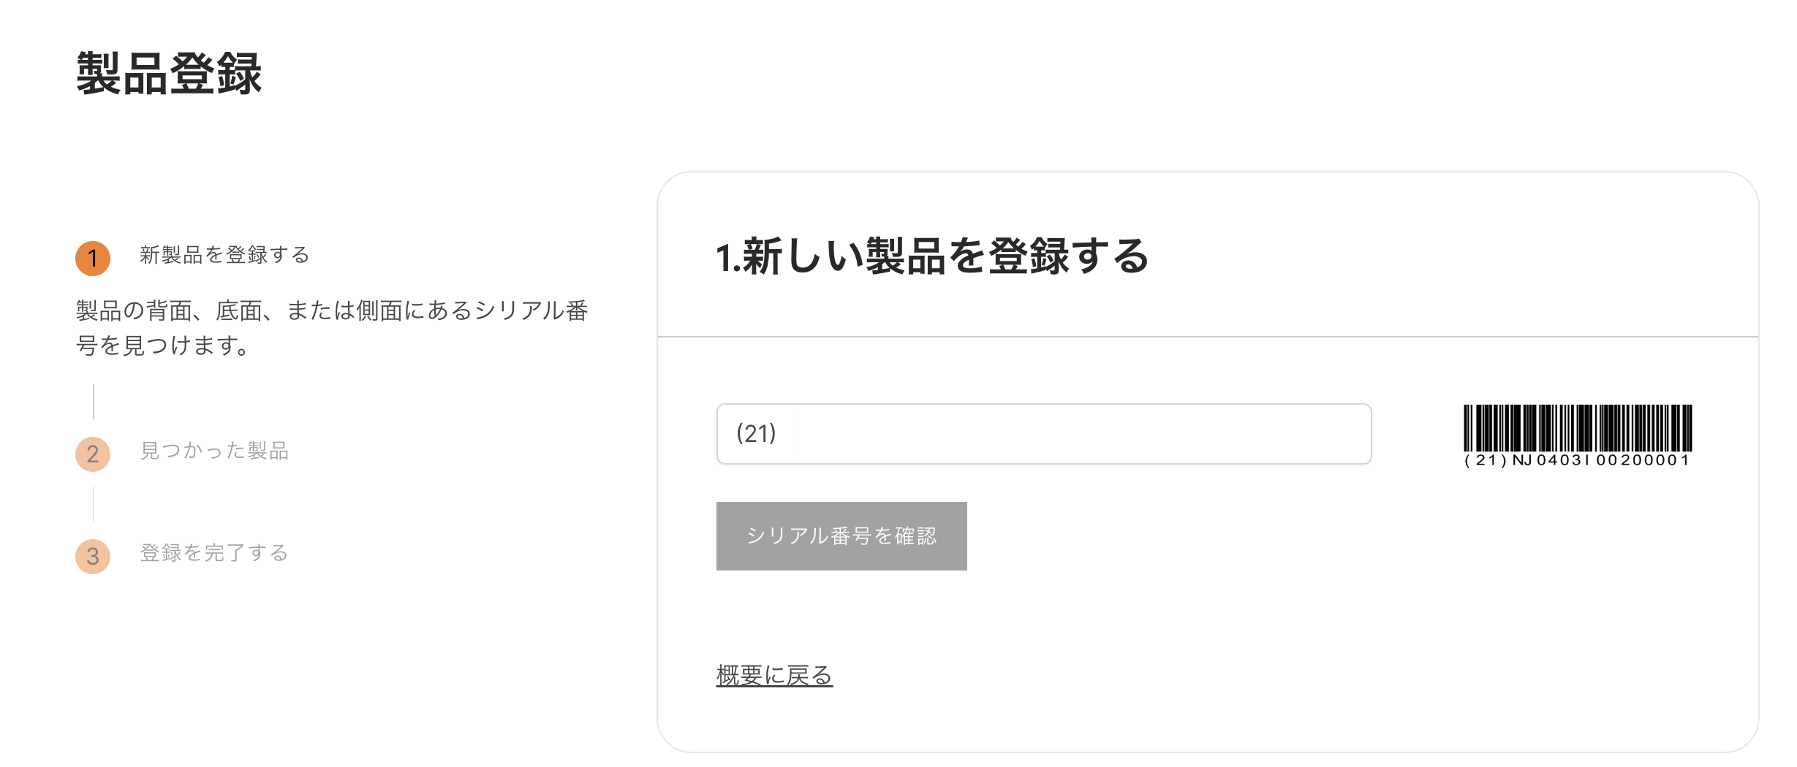Click the orange step 1 circle
This screenshot has height=767, width=1797.
pyautogui.click(x=93, y=259)
